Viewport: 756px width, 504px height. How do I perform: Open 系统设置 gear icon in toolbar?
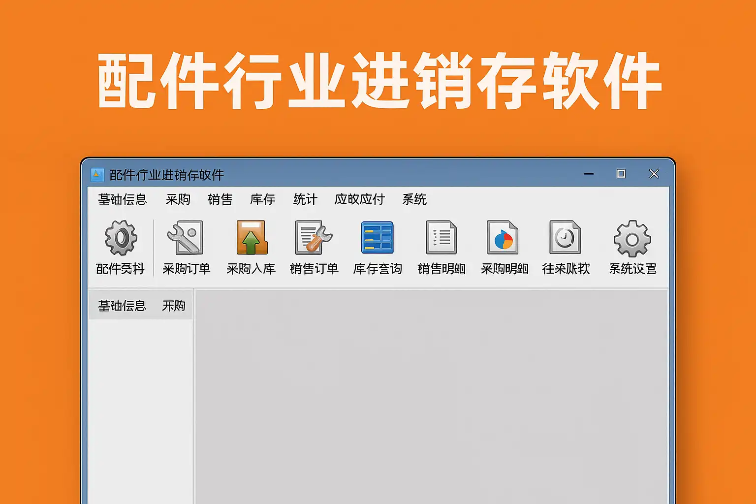(632, 238)
